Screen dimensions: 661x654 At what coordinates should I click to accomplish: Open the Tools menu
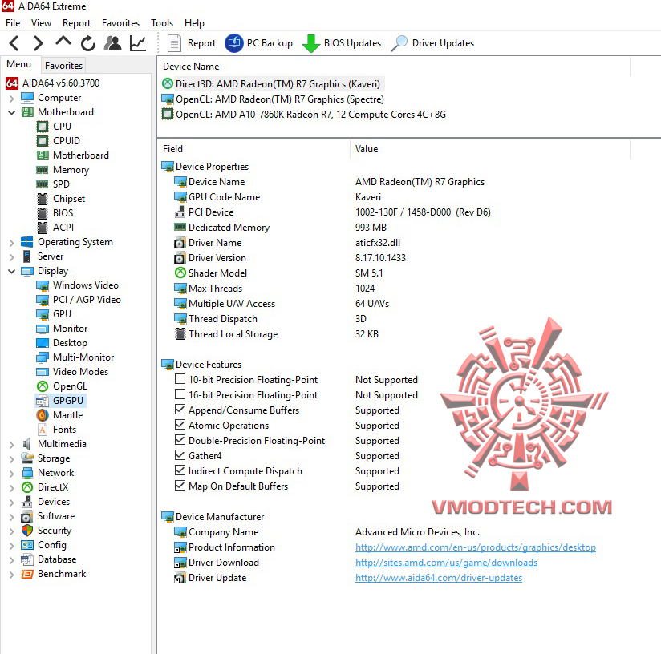click(x=162, y=23)
